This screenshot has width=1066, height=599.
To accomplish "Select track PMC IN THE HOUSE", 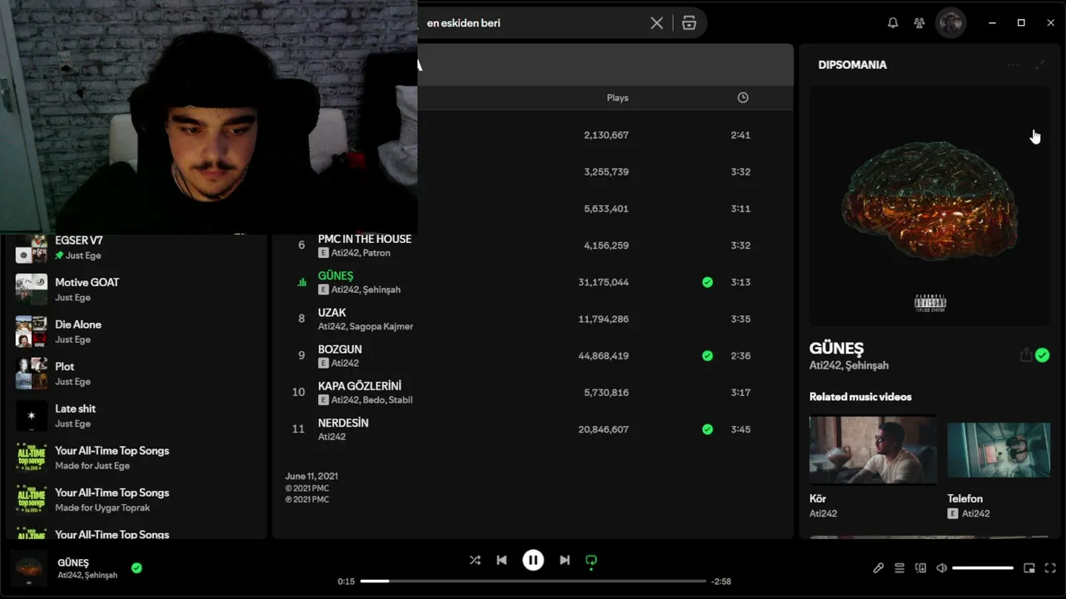I will tap(365, 239).
